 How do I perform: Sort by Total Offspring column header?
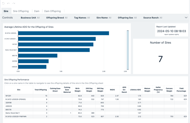pyautogui.click(x=41, y=90)
